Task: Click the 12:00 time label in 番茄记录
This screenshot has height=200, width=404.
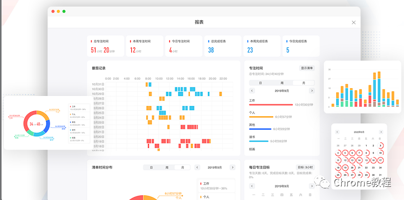Action: tap(170, 78)
